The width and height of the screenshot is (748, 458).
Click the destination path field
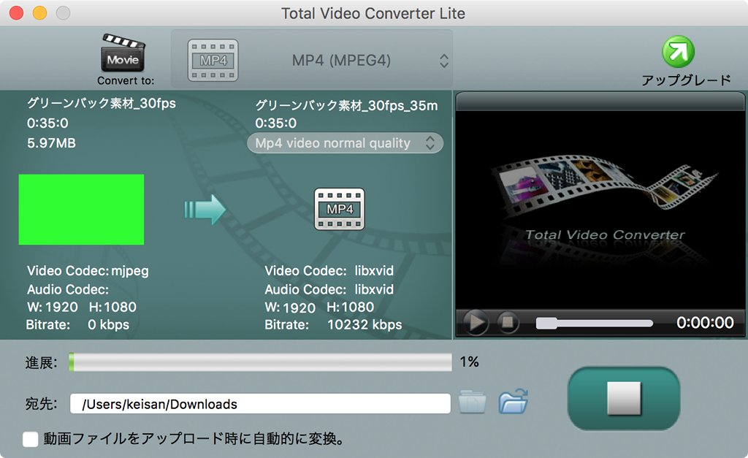click(260, 404)
